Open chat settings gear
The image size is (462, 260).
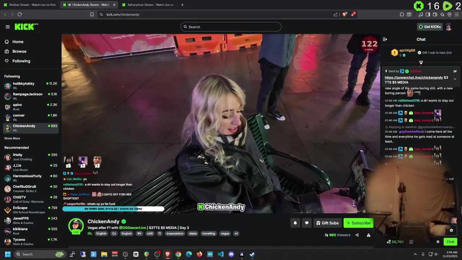click(x=438, y=242)
